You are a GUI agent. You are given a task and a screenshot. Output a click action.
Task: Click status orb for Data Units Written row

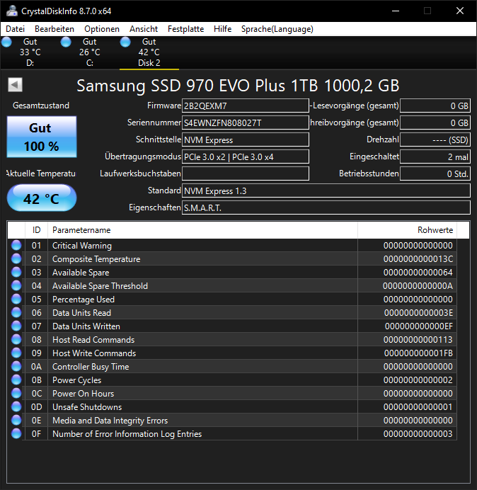pos(16,326)
